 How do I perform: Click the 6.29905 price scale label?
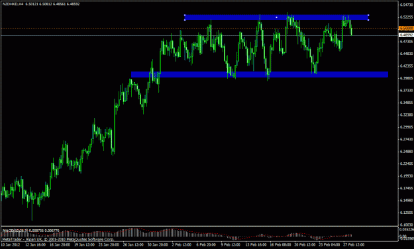pyautogui.click(x=406, y=127)
